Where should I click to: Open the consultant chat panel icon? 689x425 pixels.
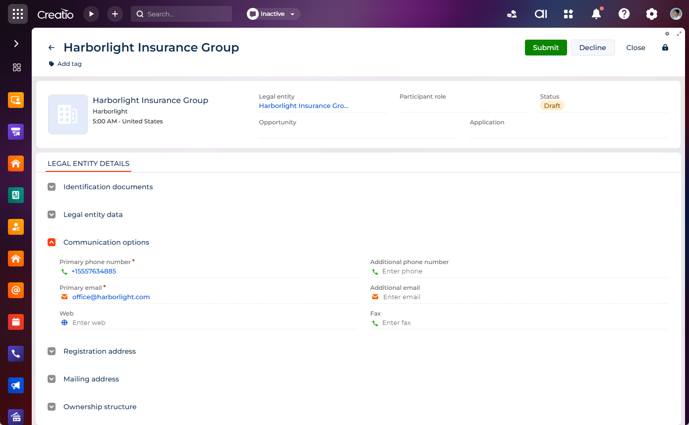pos(512,14)
